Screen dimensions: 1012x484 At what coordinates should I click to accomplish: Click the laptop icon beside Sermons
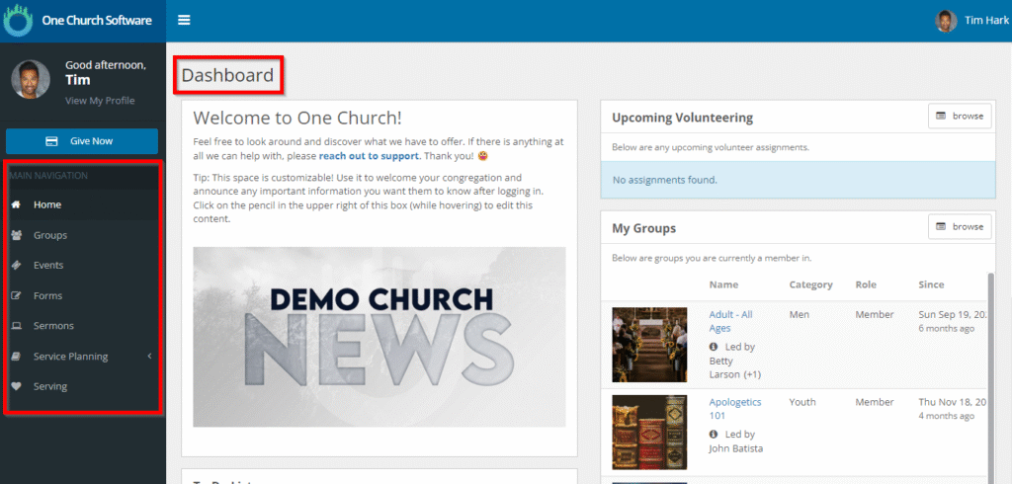[x=17, y=326]
